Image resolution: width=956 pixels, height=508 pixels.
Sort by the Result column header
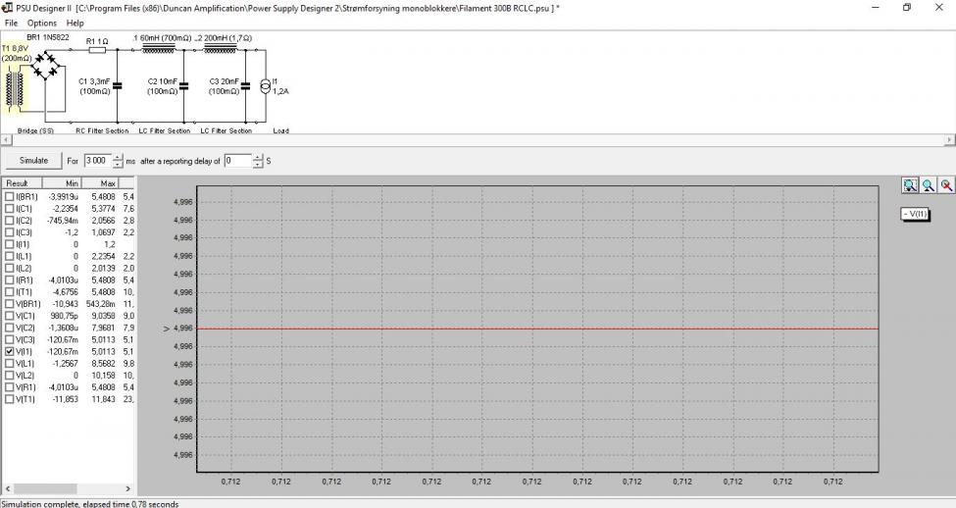[x=22, y=183]
